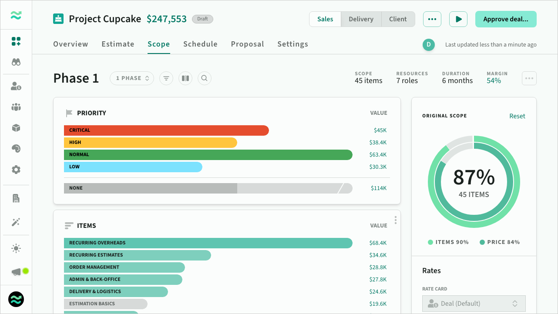Click the filter icon next to phase selector

pos(166,78)
